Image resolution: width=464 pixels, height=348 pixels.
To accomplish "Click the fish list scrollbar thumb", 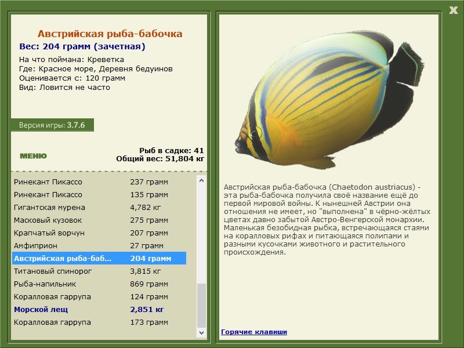I will (x=201, y=306).
